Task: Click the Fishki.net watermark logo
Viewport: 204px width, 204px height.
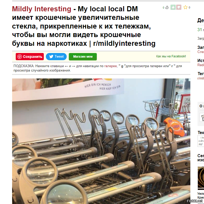Action: coord(195,201)
